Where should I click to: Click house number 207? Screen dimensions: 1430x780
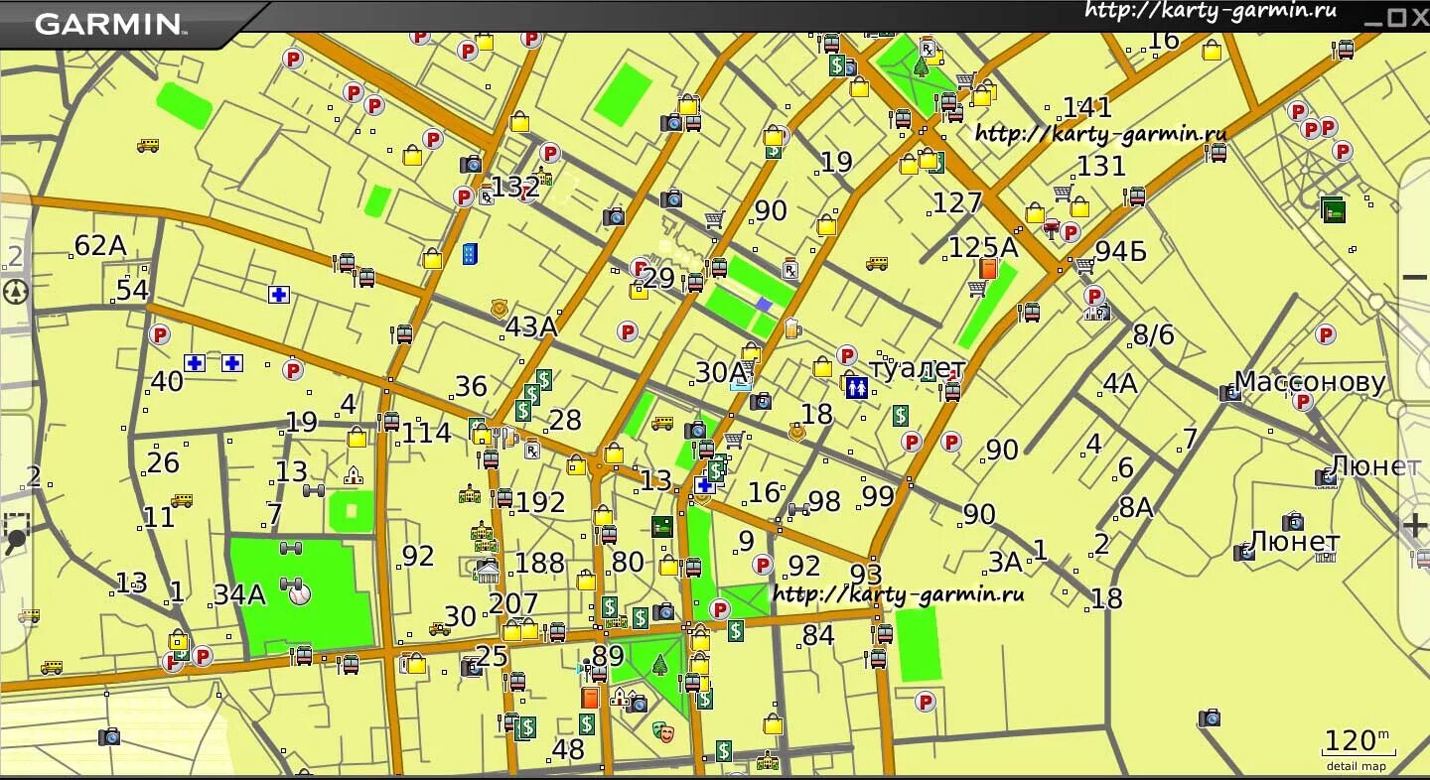(513, 603)
